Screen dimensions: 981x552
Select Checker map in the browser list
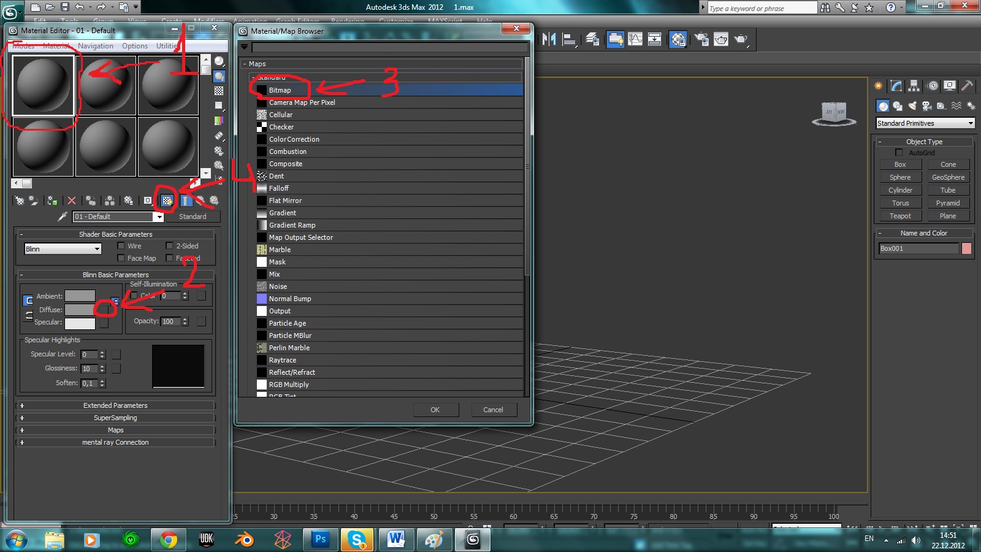389,127
